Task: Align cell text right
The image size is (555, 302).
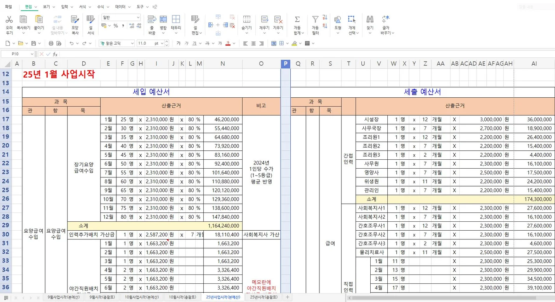Action: (262, 43)
